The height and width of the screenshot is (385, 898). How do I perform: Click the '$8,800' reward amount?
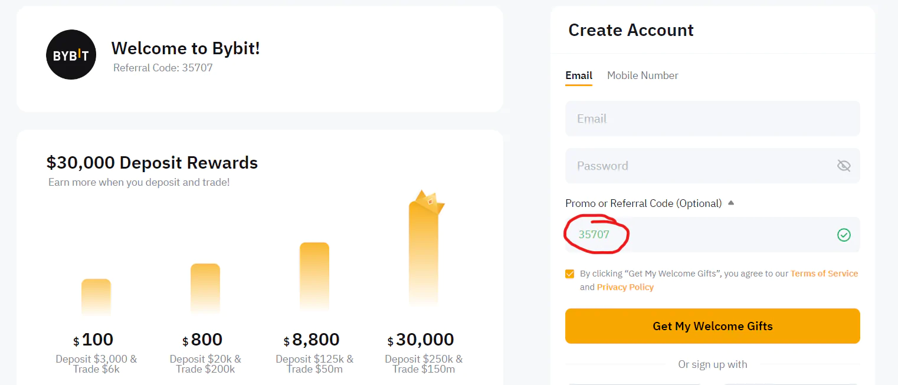tap(312, 340)
